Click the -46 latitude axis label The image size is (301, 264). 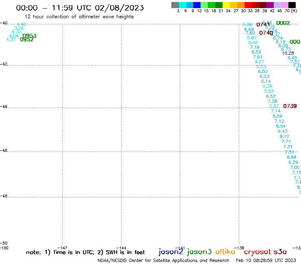4,150
